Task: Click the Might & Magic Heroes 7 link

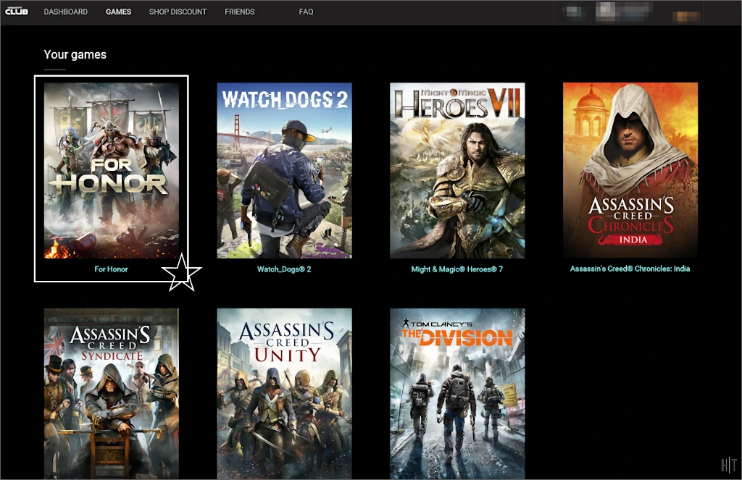Action: (x=457, y=269)
